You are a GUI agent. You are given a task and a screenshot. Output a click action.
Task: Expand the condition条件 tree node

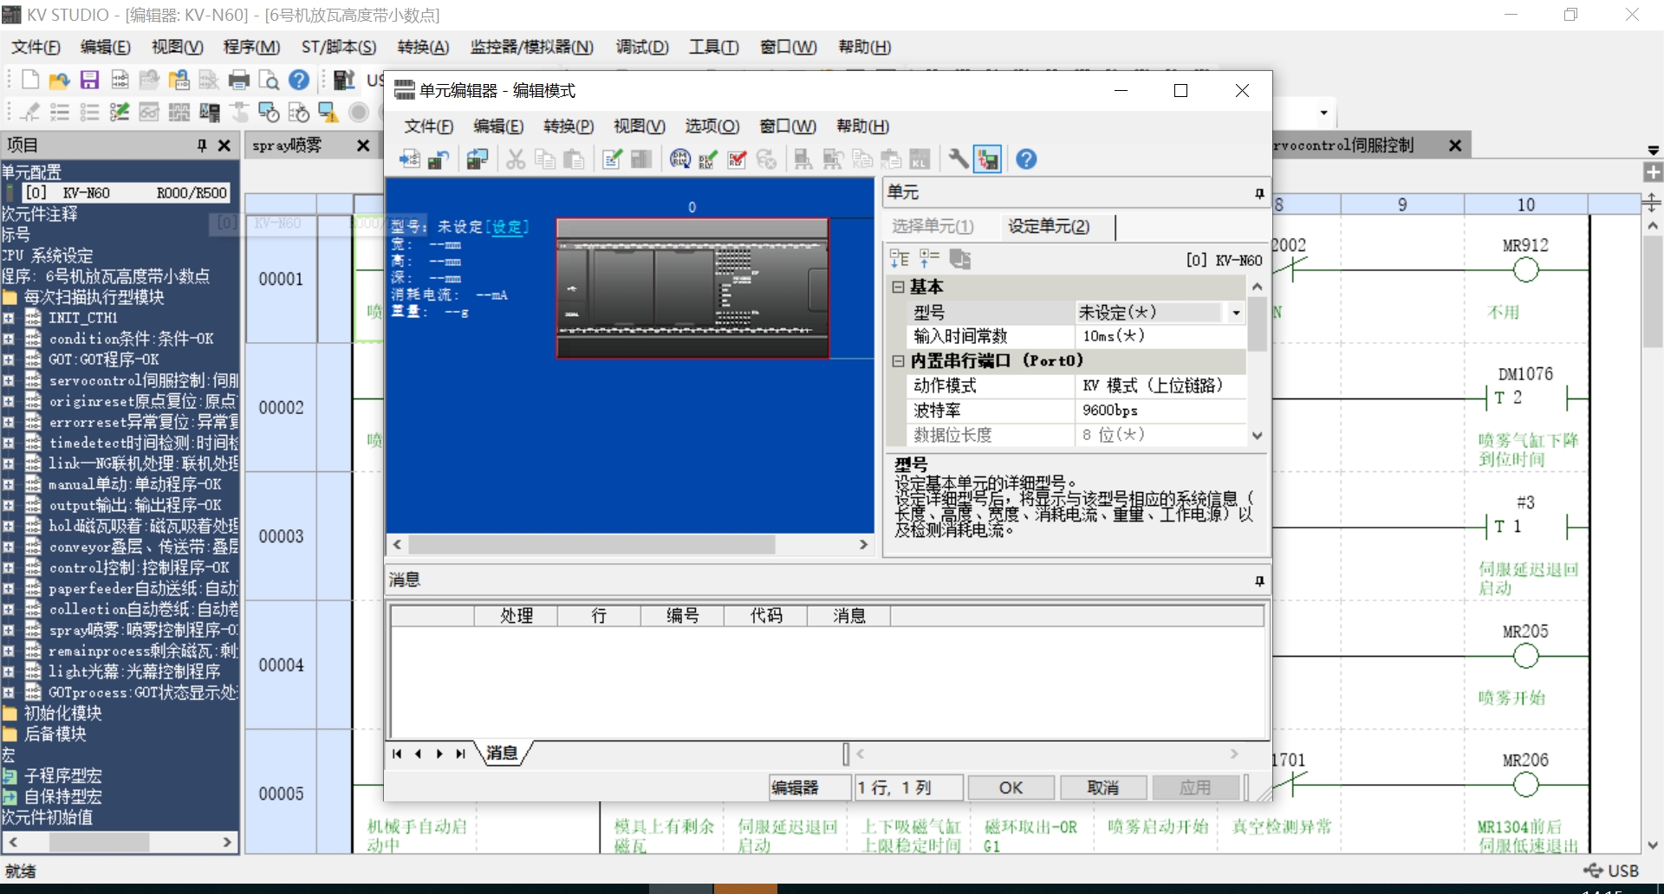(x=8, y=339)
